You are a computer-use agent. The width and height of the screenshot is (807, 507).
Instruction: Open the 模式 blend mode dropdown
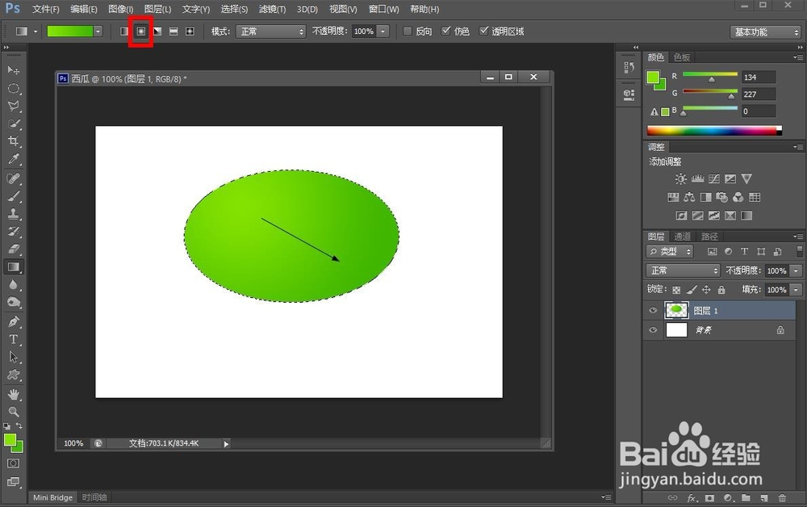click(x=271, y=31)
